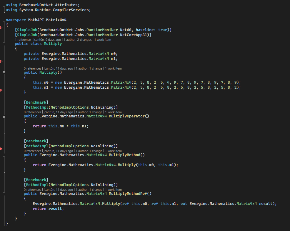Open '1 author, 1 change' above MultiplyMethod()
Screen dimensions: 290x231
(89, 151)
